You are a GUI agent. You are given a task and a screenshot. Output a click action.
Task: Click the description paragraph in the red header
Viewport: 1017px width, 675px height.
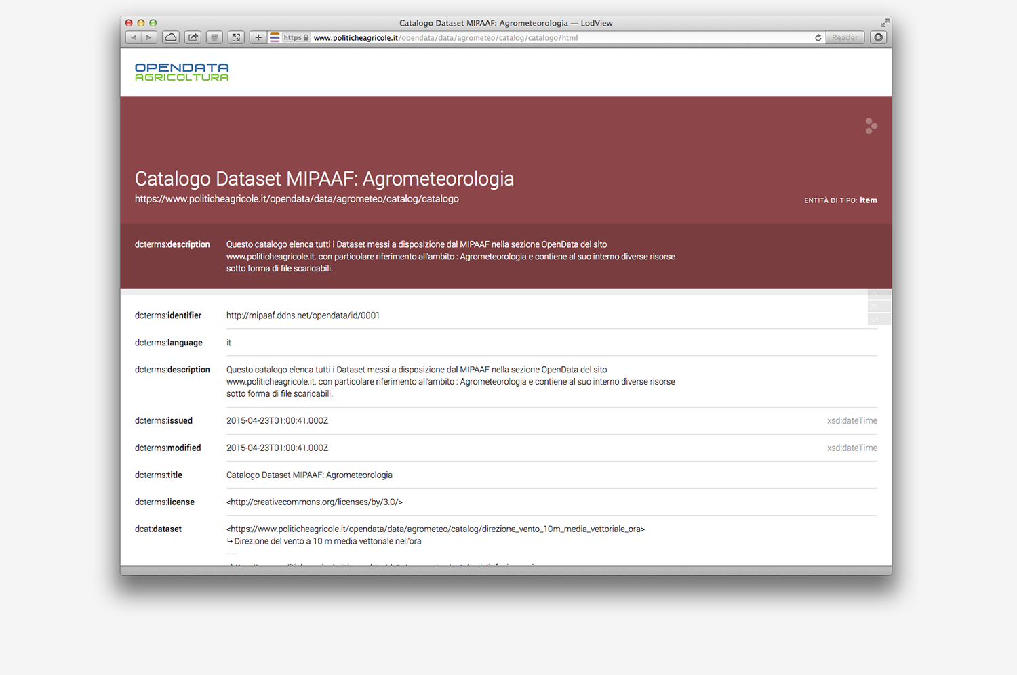451,257
